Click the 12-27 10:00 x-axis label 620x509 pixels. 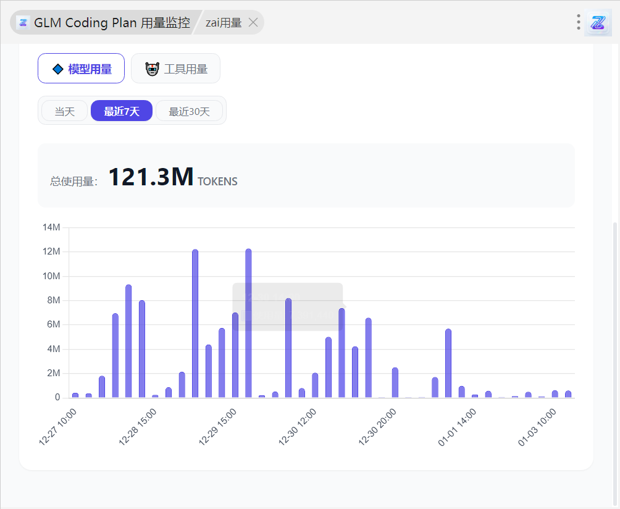(x=58, y=427)
